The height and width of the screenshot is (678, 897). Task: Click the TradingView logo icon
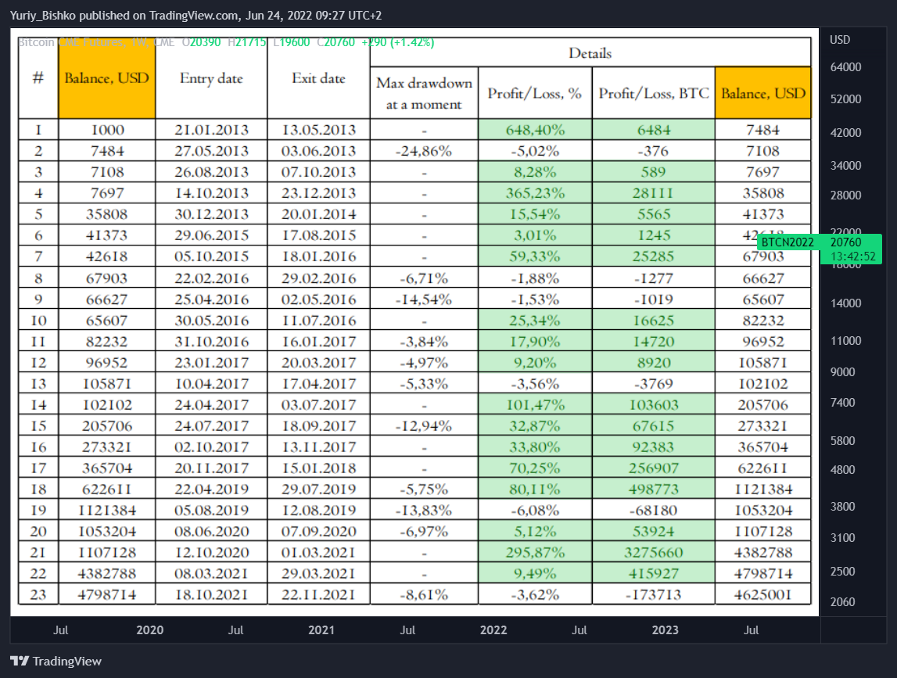click(x=20, y=661)
